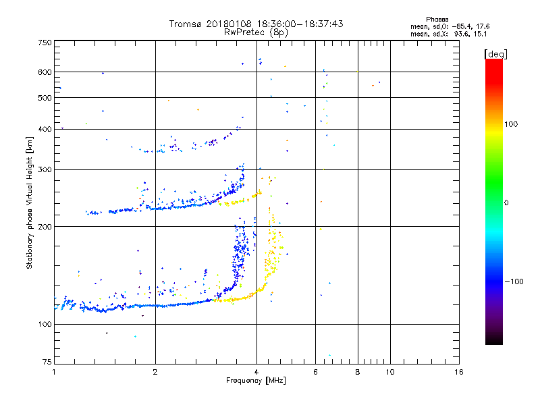Viewport: 540px width, 405px height.
Task: Click the colorbar value '-100'
Action: pos(514,281)
